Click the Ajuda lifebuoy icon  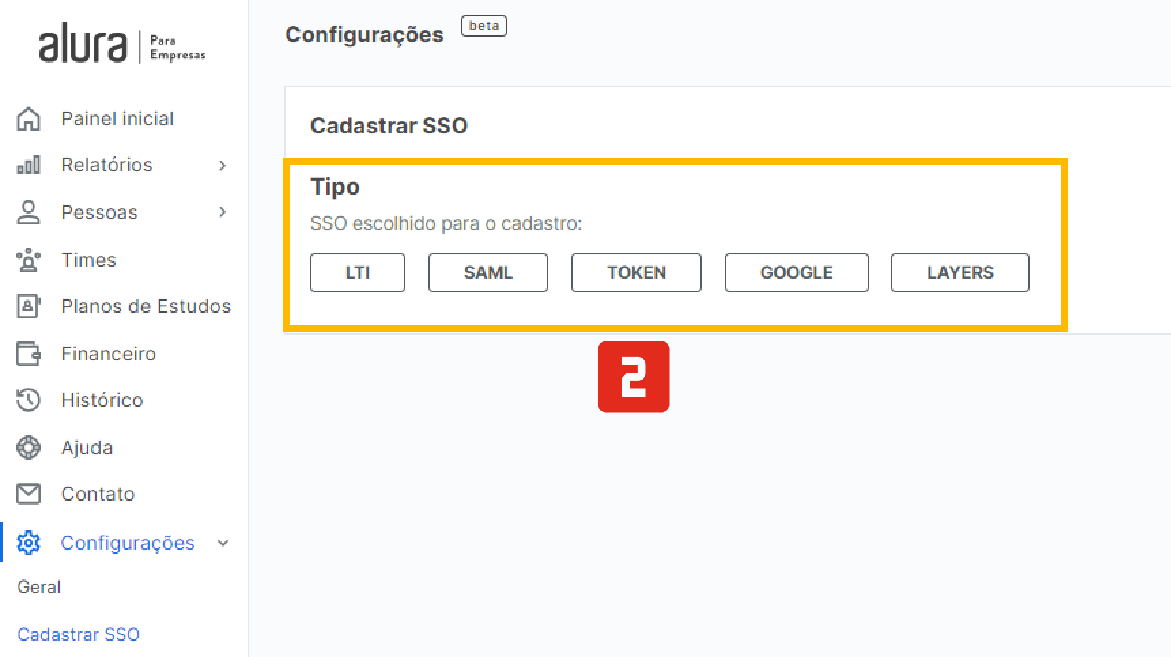[x=29, y=448]
